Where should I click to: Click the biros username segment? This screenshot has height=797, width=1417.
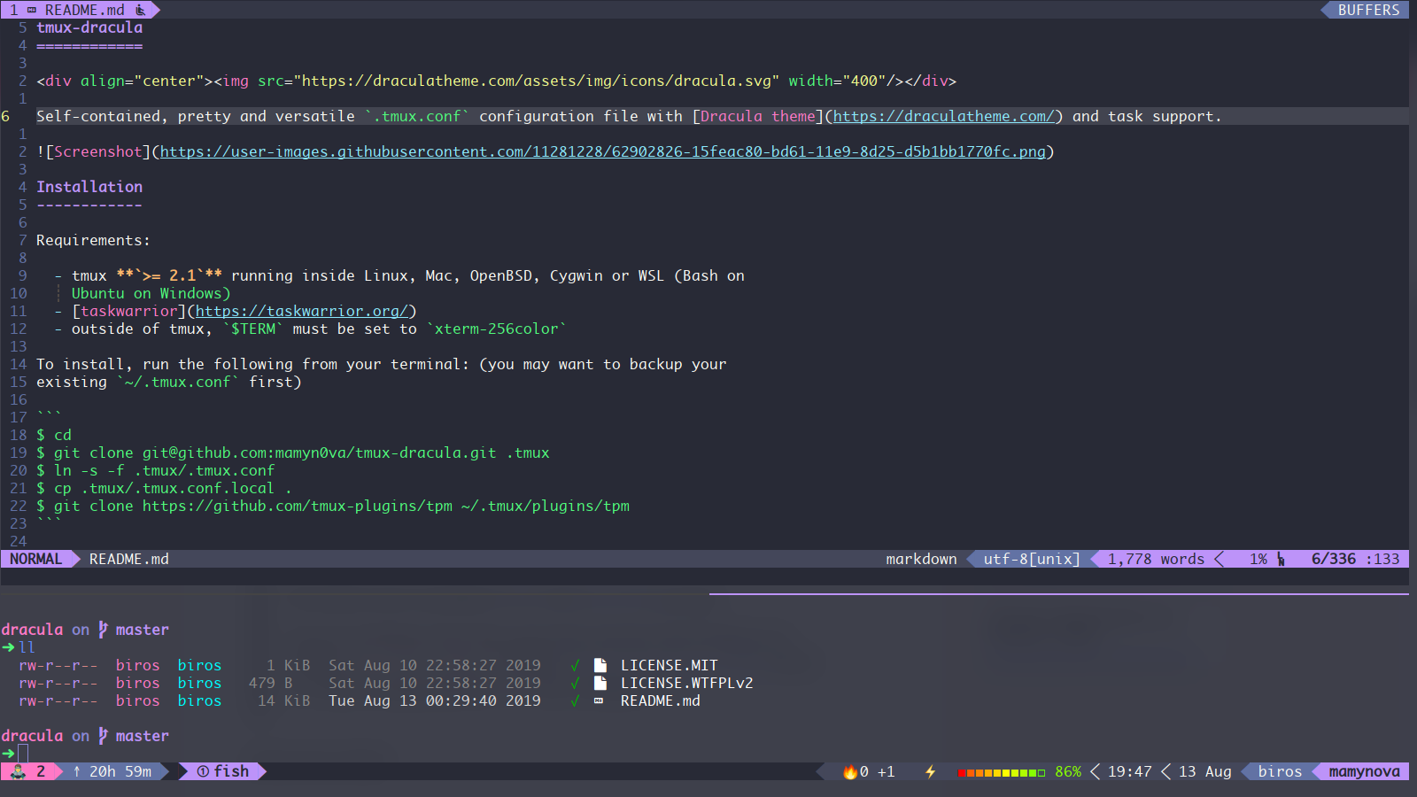(x=1280, y=771)
